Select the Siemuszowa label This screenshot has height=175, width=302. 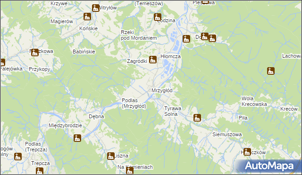tap(227, 134)
